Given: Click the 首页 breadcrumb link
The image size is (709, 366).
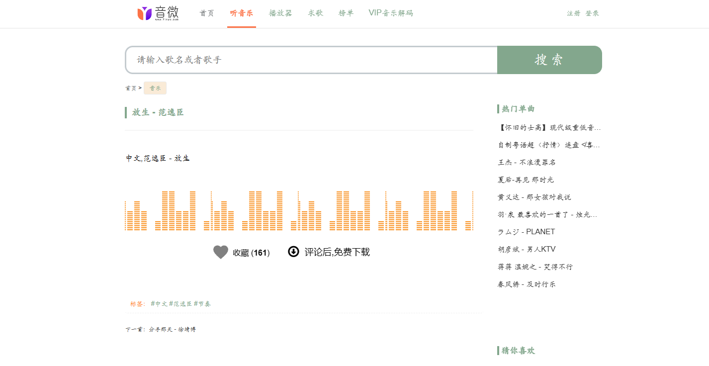Looking at the screenshot, I should pos(131,88).
